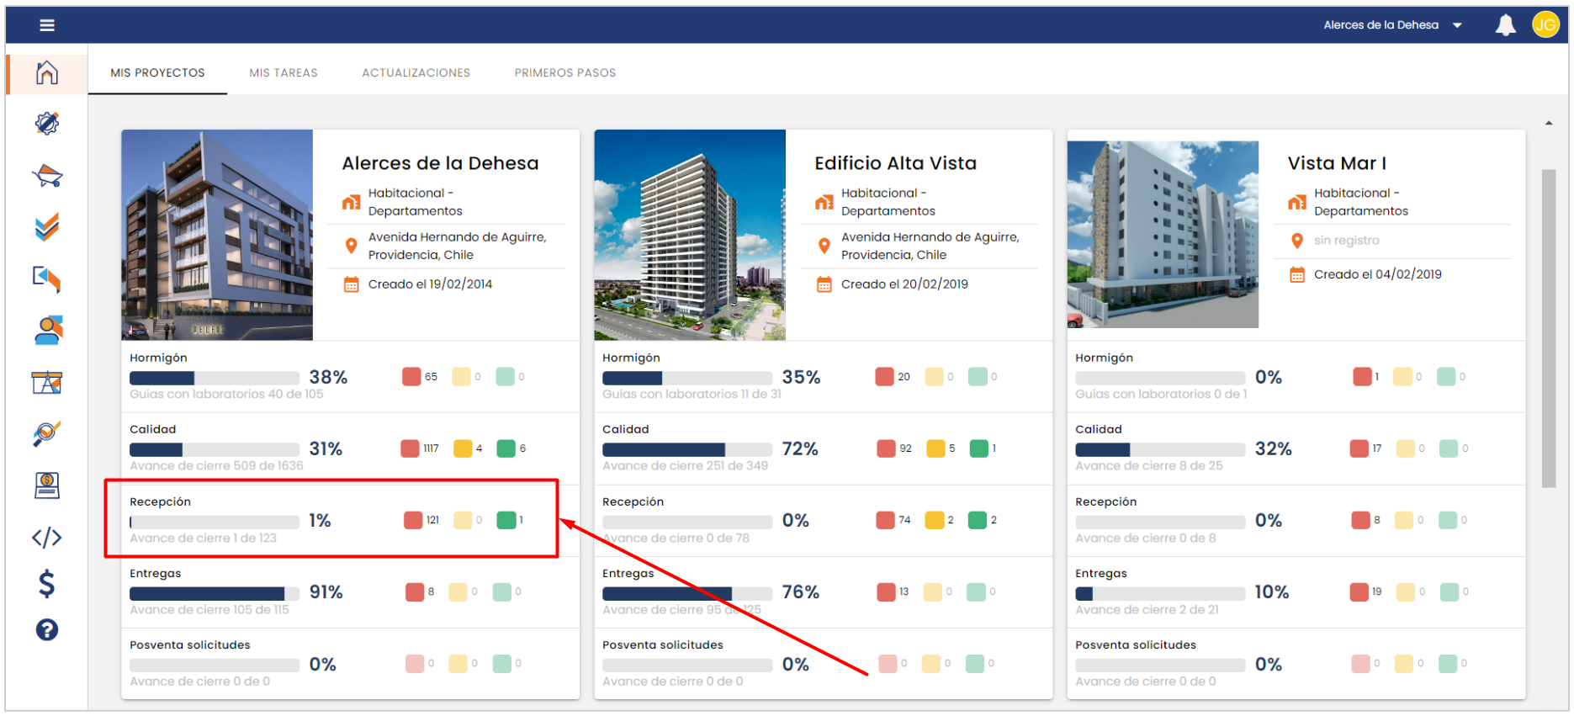The width and height of the screenshot is (1574, 716).
Task: Open the Vista Mar I project title
Action: pos(1336,163)
